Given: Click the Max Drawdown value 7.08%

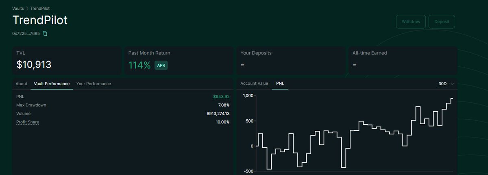Looking at the screenshot, I should (x=223, y=105).
